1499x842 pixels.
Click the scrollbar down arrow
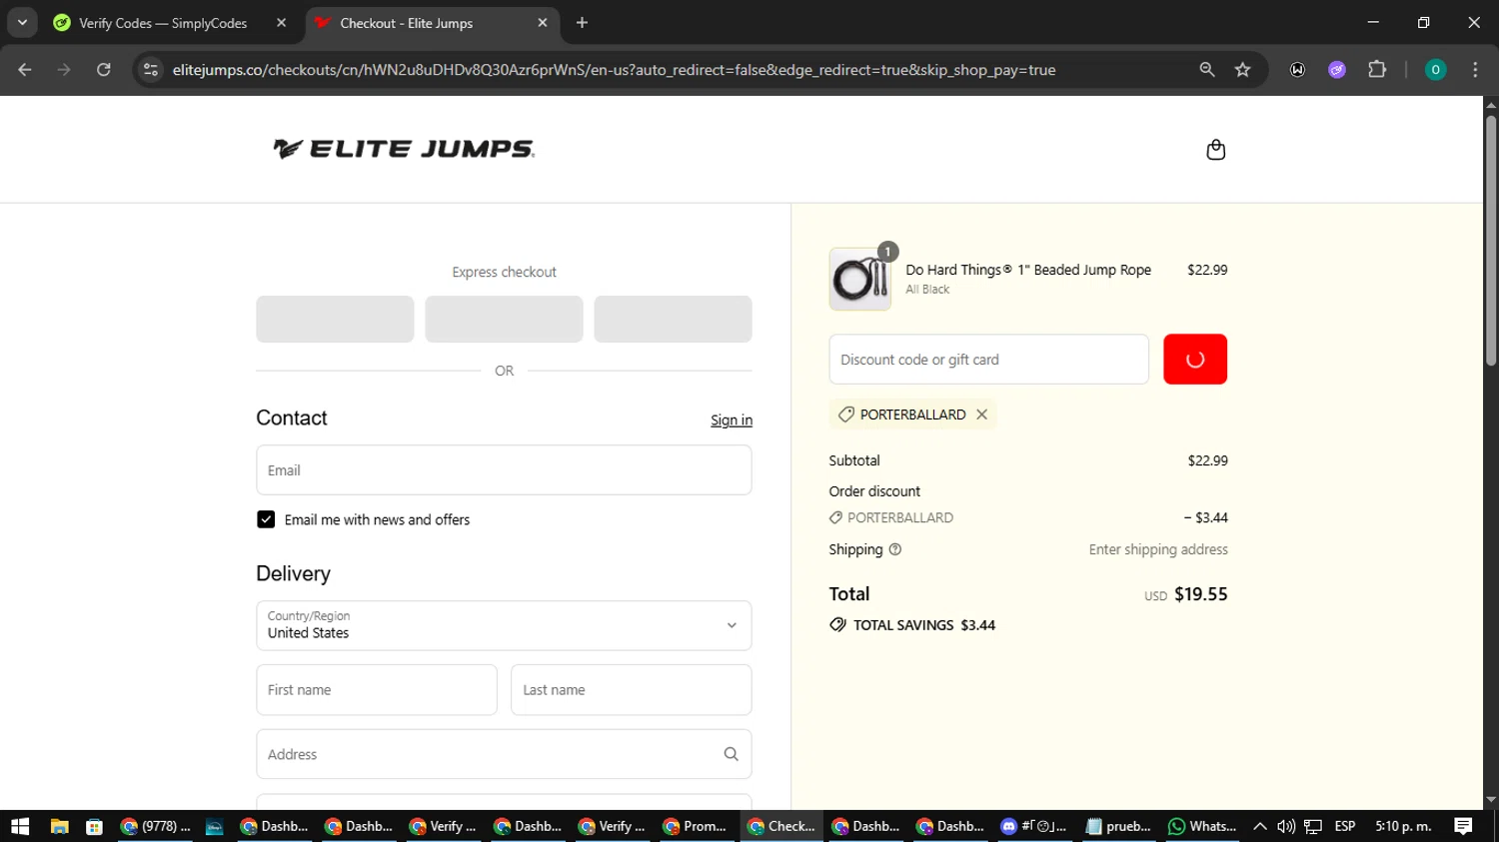pyautogui.click(x=1490, y=800)
